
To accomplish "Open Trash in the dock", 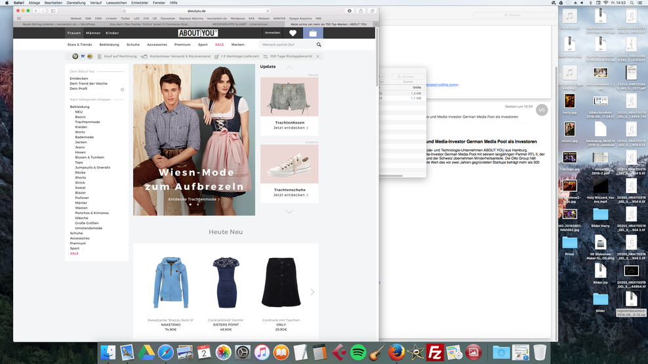I will pyautogui.click(x=539, y=352).
